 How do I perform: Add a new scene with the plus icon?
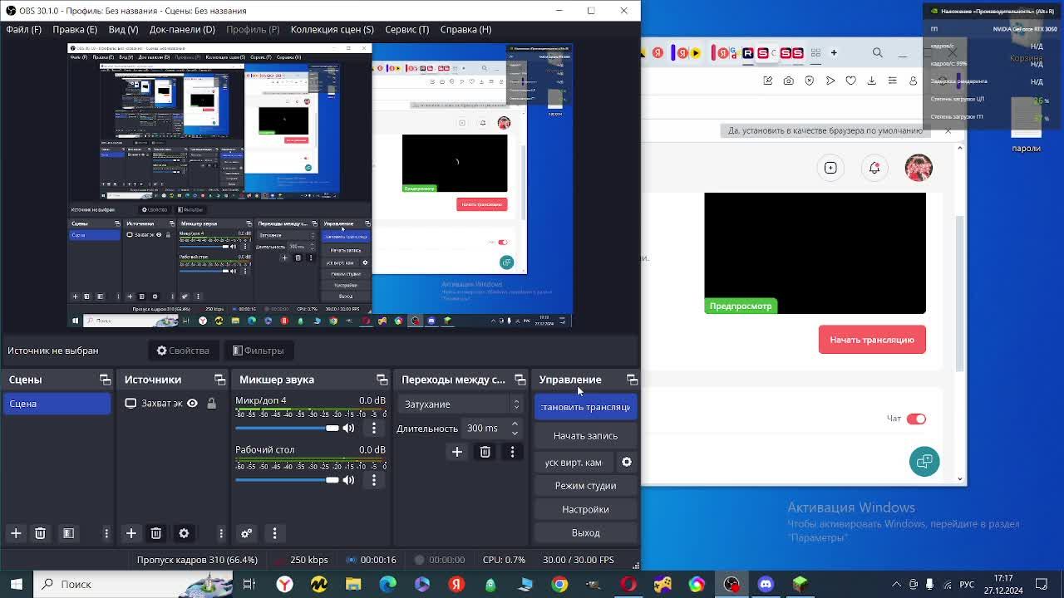click(x=16, y=533)
